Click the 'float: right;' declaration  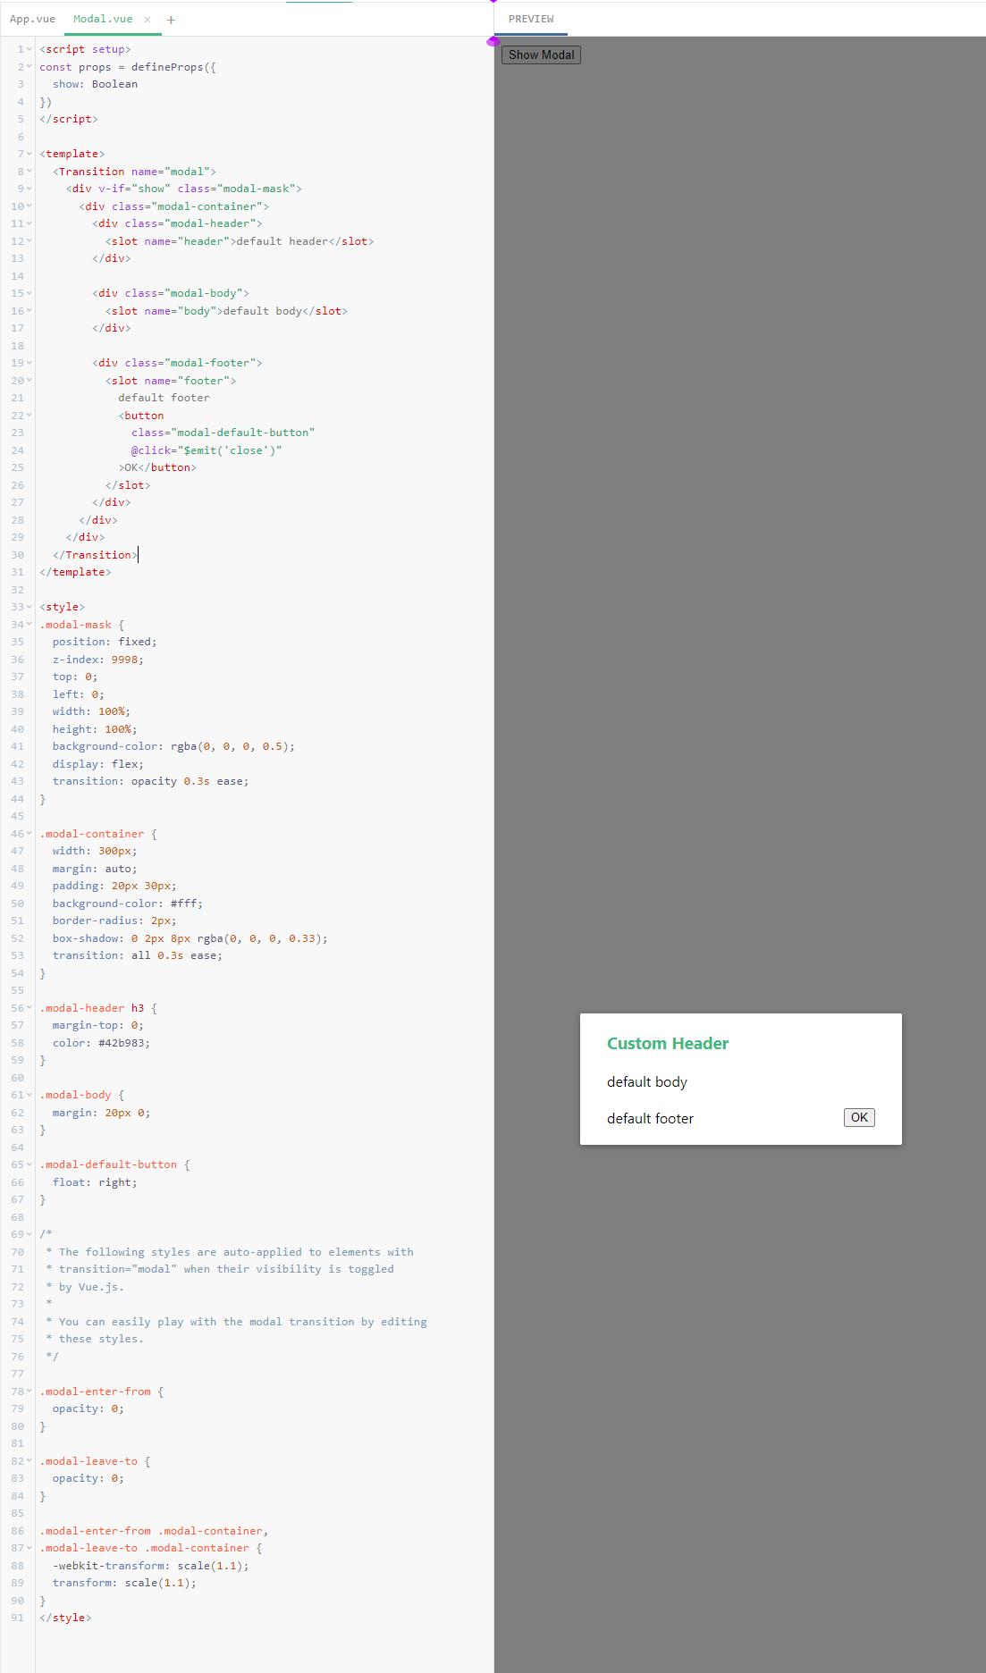coord(95,1182)
